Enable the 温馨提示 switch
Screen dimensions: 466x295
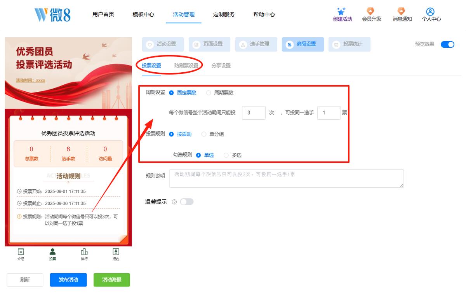(186, 202)
